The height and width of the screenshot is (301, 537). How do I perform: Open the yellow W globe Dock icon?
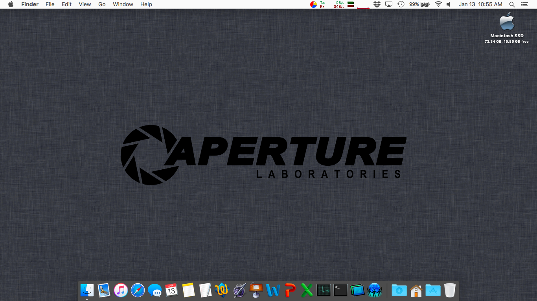[x=222, y=290]
